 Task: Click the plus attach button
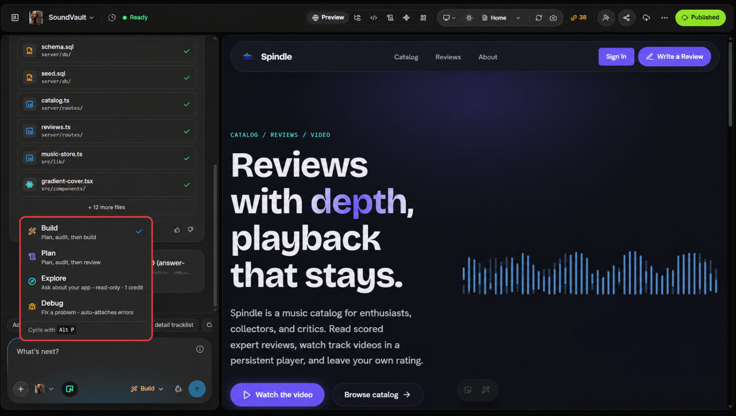(21, 389)
